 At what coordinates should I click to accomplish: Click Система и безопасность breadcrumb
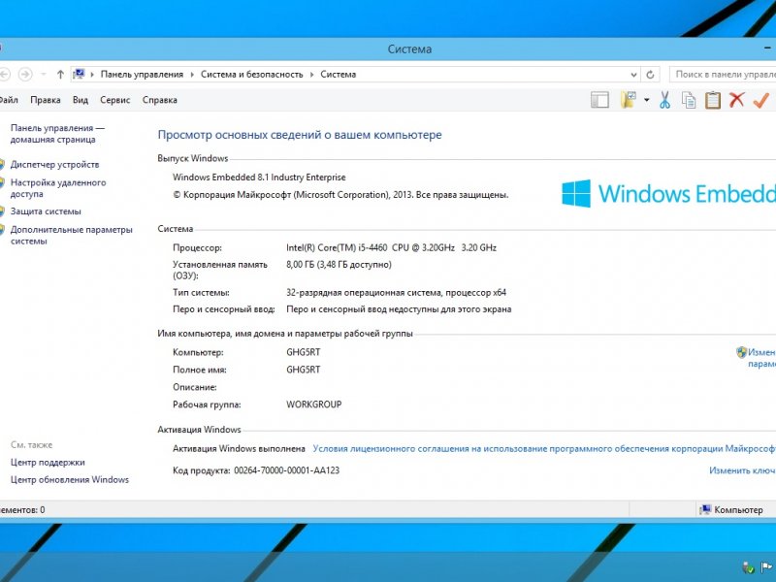(x=251, y=75)
